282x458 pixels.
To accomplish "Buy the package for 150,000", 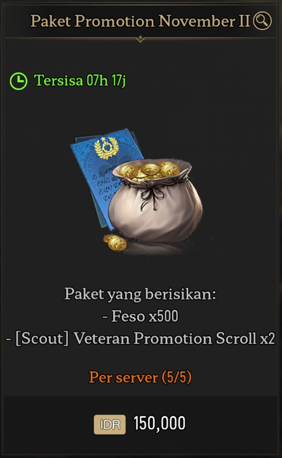I will [x=159, y=423].
